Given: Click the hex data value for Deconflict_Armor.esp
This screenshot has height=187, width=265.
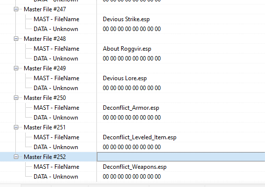Looking at the screenshot, I should click(x=132, y=118).
